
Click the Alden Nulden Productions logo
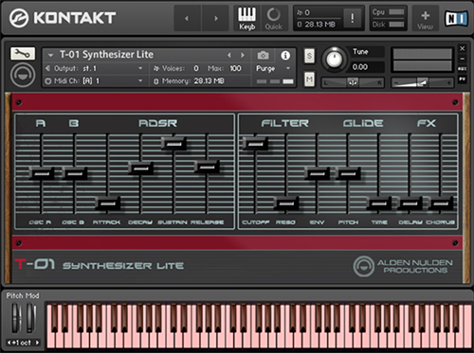403,266
